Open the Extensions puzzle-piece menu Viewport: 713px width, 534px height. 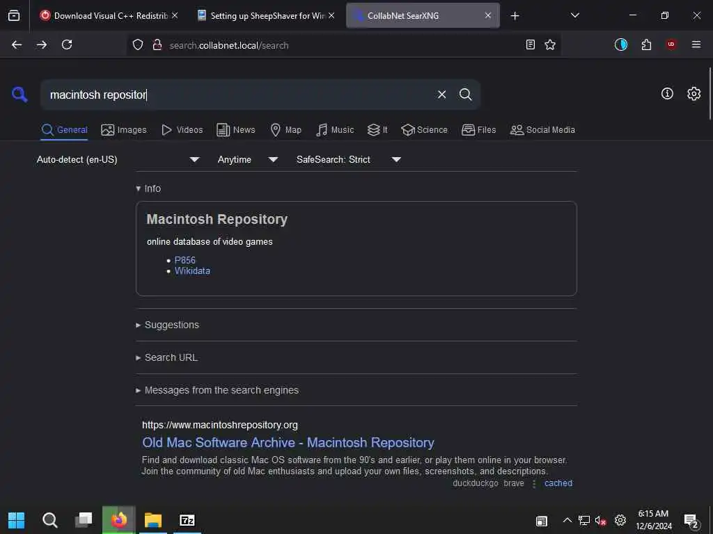pos(646,44)
